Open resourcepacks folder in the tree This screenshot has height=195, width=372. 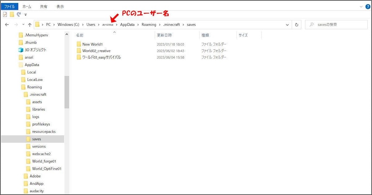pyautogui.click(x=44, y=132)
